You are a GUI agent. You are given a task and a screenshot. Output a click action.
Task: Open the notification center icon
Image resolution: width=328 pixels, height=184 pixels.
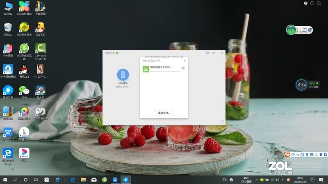pyautogui.click(x=321, y=180)
